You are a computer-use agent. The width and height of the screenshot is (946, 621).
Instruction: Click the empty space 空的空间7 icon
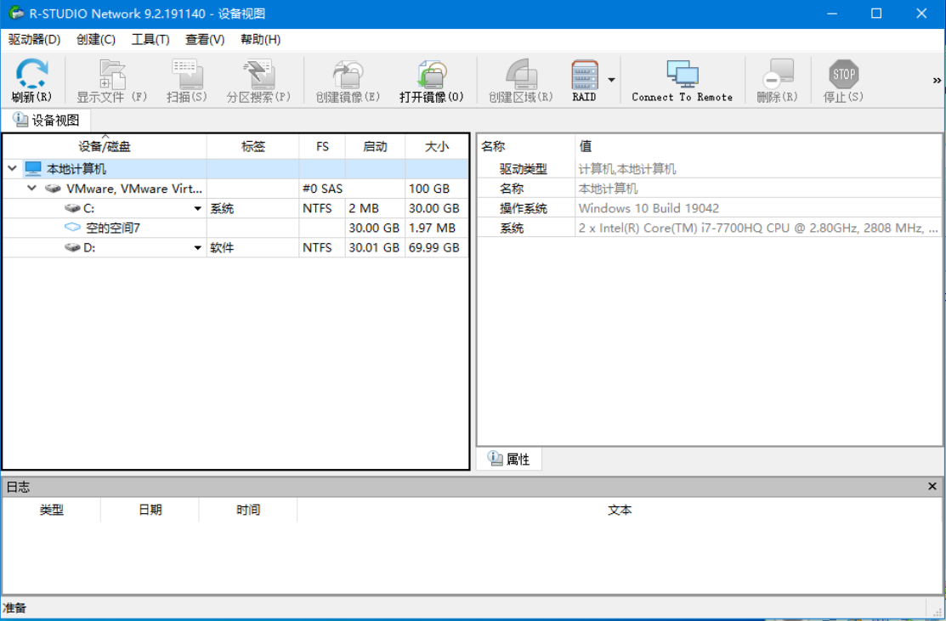point(72,228)
